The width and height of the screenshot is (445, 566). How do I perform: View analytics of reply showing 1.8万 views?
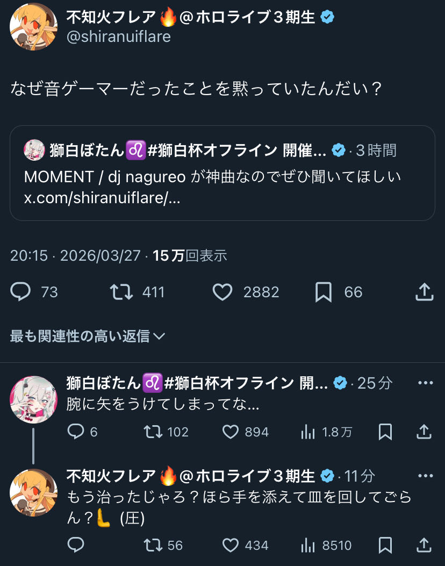(x=308, y=432)
